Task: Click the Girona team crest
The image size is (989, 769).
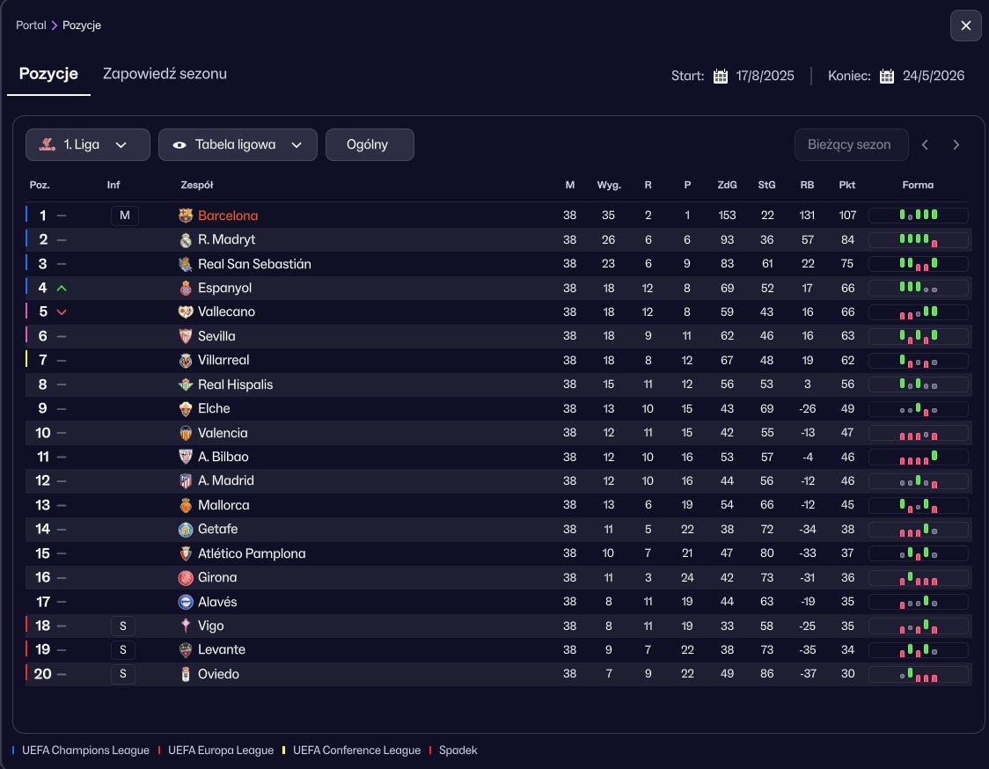Action: 185,577
